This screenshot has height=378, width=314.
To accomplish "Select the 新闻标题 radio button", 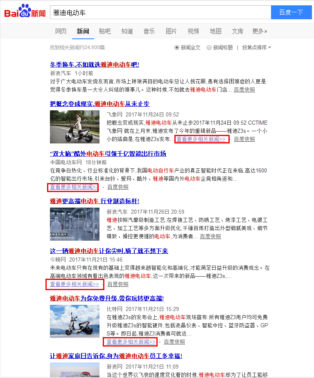I will point(209,47).
